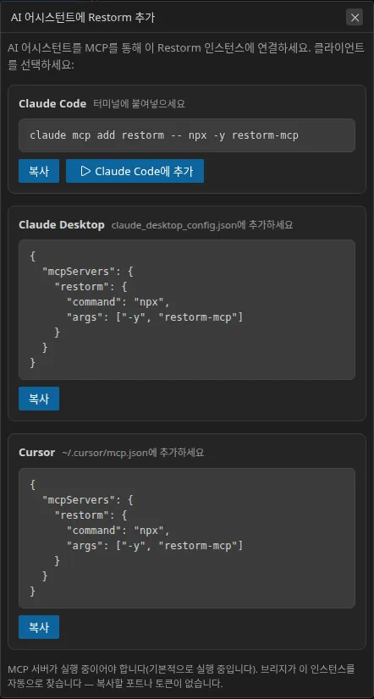The width and height of the screenshot is (374, 699).
Task: Click the "args" line in Cursor block
Action: [155, 546]
